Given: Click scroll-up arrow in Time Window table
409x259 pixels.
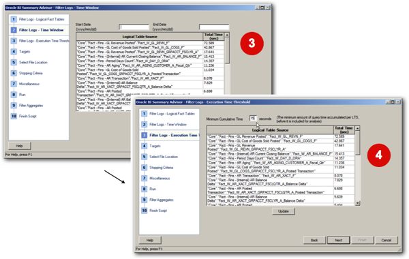Looking at the screenshot, I should pos(227,35).
